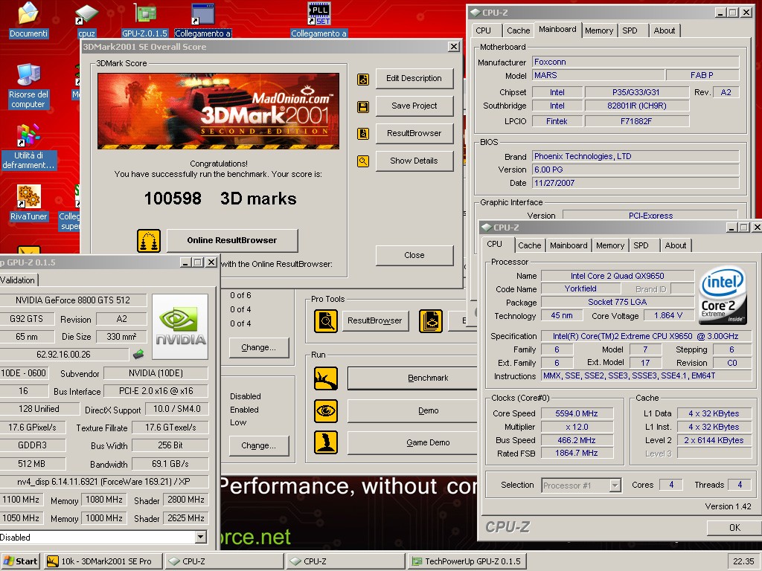
Task: Click the second Pro Tools icon right of ResultBrowser
Action: coord(431,321)
